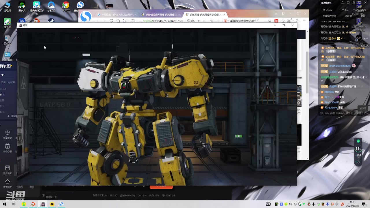Close the 钢岚直播解说视频 browser tab
This screenshot has height=208, width=370.
point(224,14)
